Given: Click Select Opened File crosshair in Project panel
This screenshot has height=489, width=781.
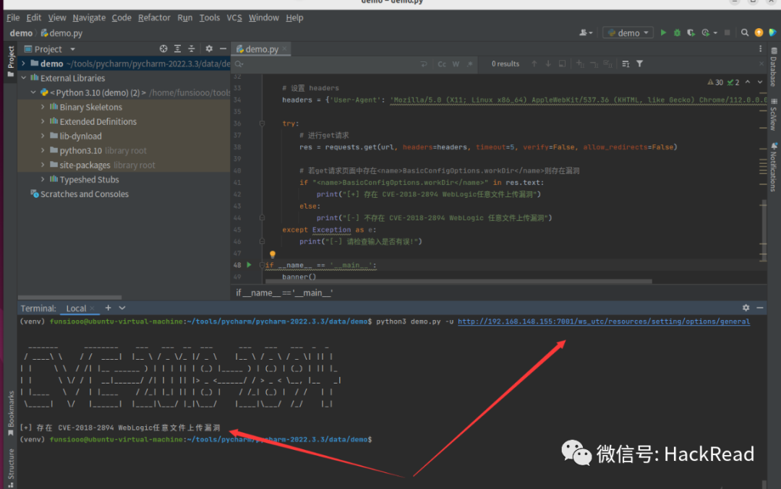Looking at the screenshot, I should click(163, 48).
